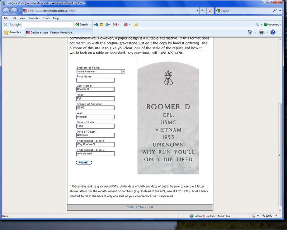Click the Refresh button beside the address bar
Viewport: 287px width, 230px height.
[203, 11]
